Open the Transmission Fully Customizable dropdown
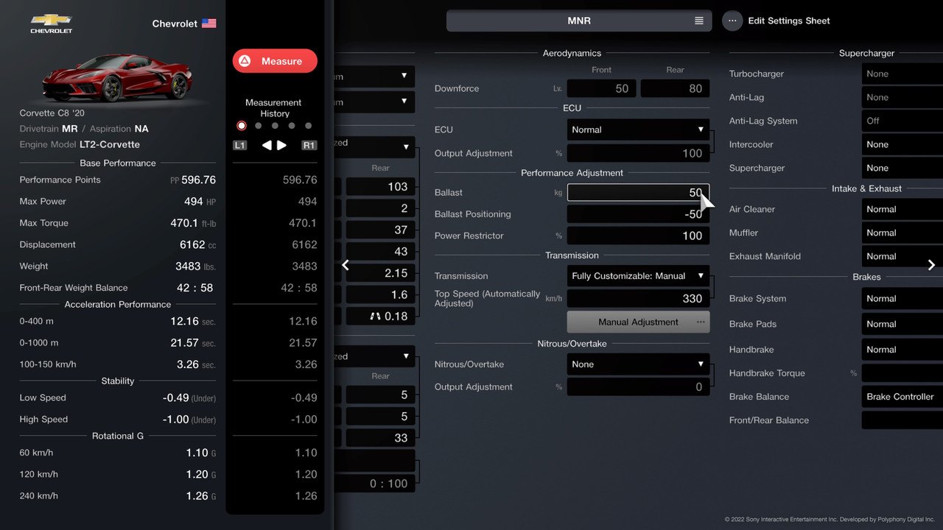 [x=638, y=276]
